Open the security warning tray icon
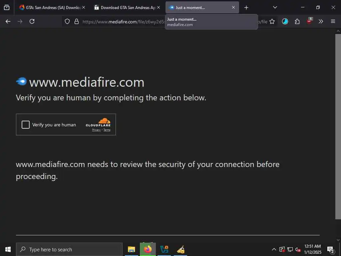 coord(282,249)
